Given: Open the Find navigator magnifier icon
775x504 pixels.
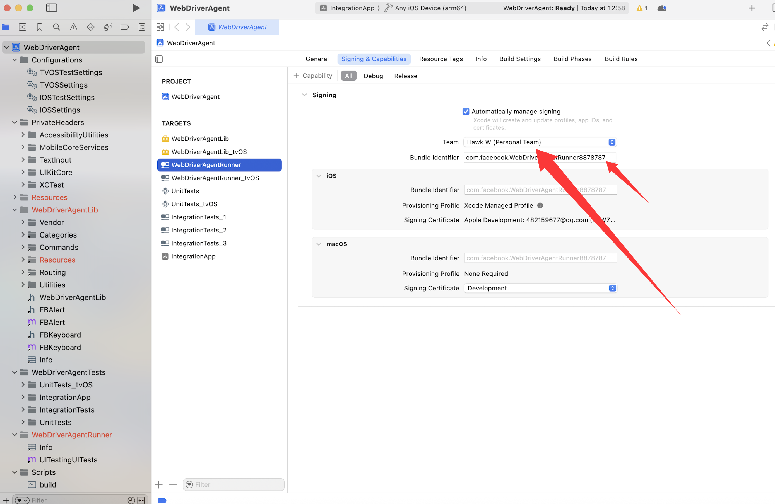Looking at the screenshot, I should 56,27.
